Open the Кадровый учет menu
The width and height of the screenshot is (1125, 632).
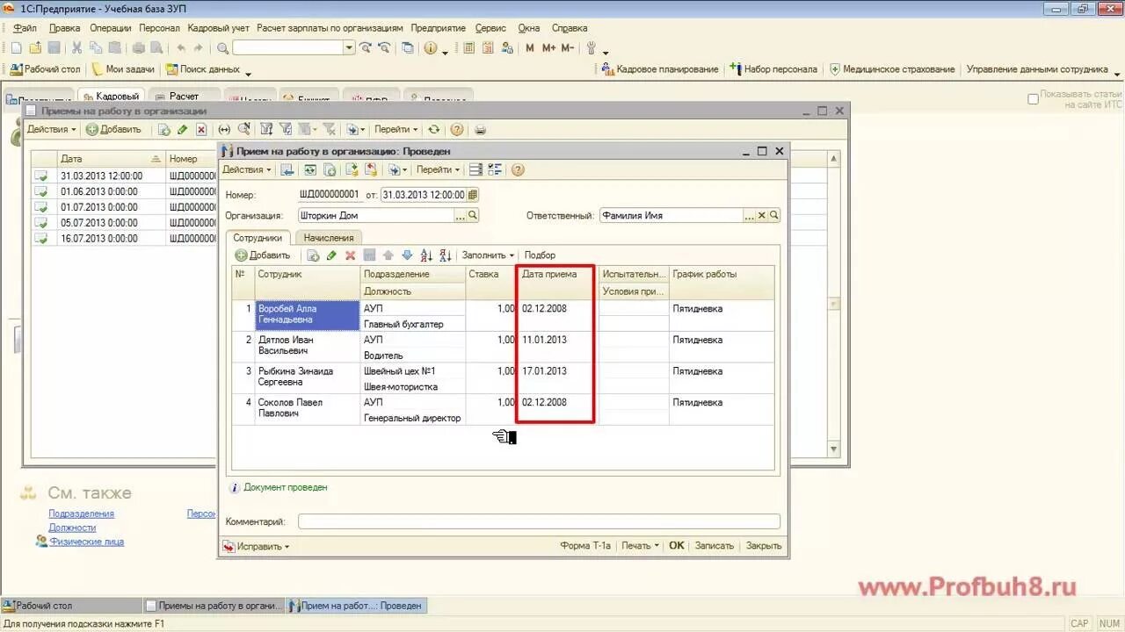pyautogui.click(x=219, y=28)
